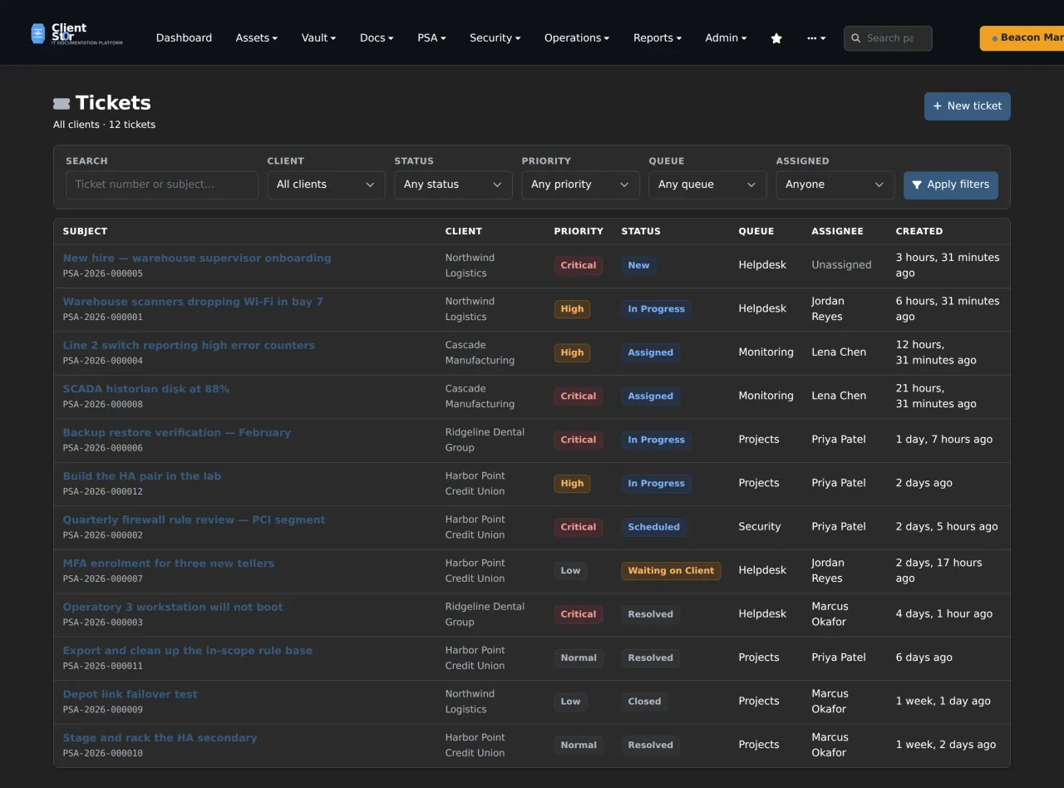Open the Reports menu
This screenshot has width=1064, height=788.
point(658,38)
